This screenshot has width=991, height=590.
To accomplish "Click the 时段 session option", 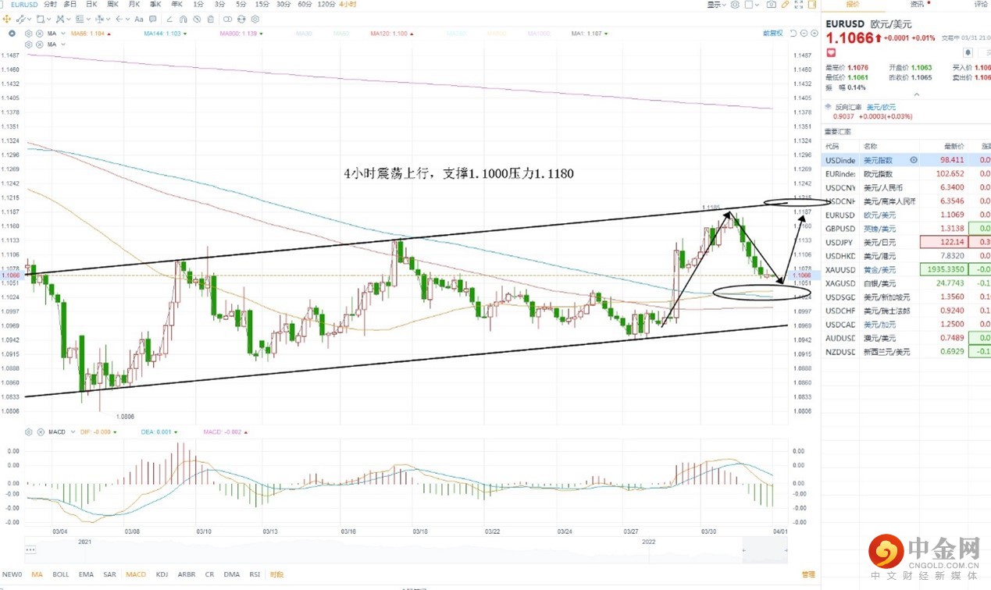I will click(277, 574).
